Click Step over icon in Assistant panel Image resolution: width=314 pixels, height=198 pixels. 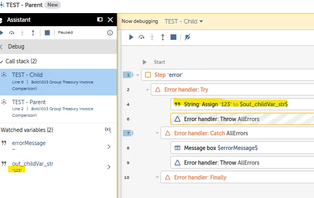click(x=11, y=33)
